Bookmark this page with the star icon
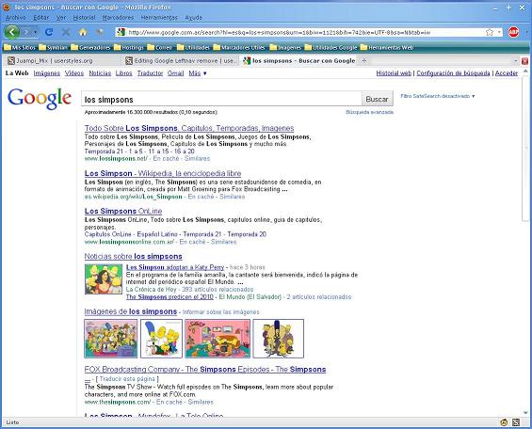532x429 pixels. point(490,32)
